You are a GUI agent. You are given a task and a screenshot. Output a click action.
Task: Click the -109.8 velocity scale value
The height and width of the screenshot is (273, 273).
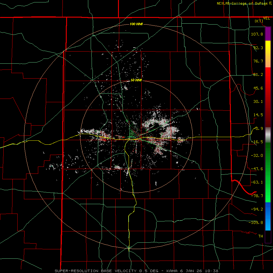(x=256, y=223)
